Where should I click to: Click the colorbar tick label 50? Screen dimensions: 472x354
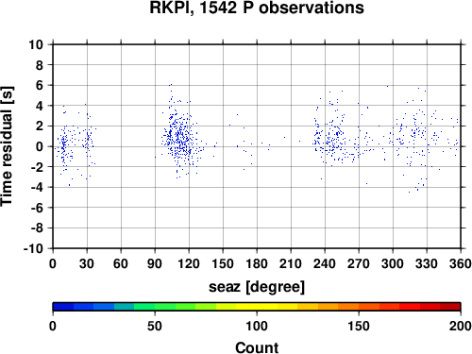[x=155, y=326]
